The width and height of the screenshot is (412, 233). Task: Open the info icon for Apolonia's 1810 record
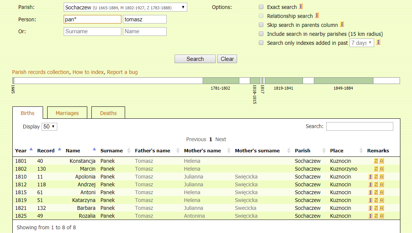(370, 177)
